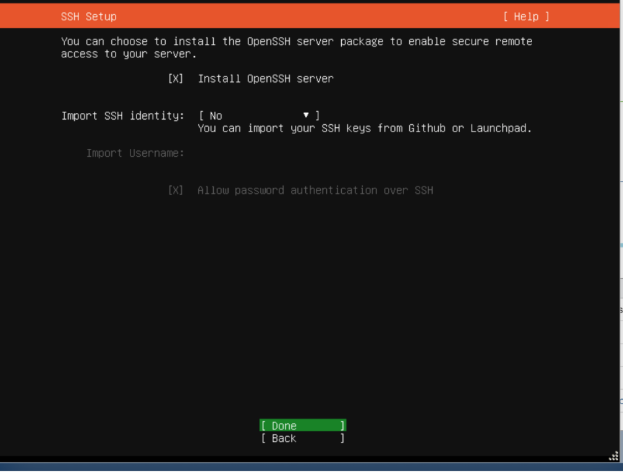The height and width of the screenshot is (472, 623).
Task: Open the Import SSH identity dropdown
Action: click(x=259, y=116)
